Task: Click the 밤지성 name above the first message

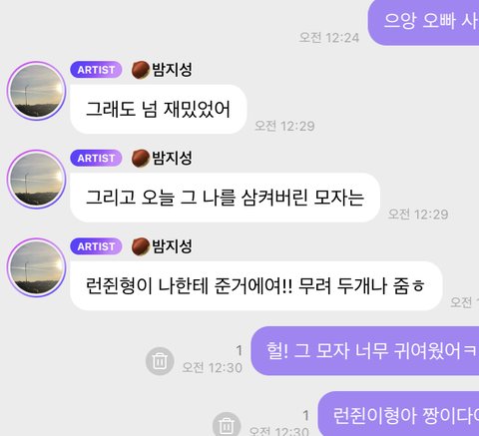Action: pos(172,70)
